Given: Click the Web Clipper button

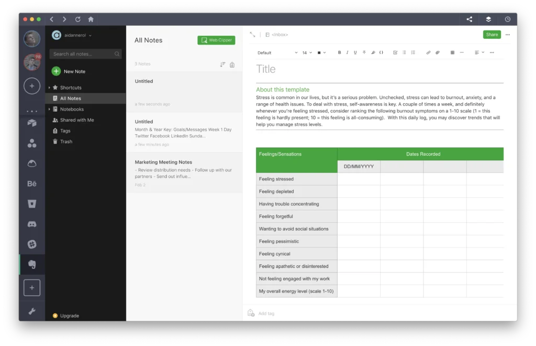Looking at the screenshot, I should point(216,40).
